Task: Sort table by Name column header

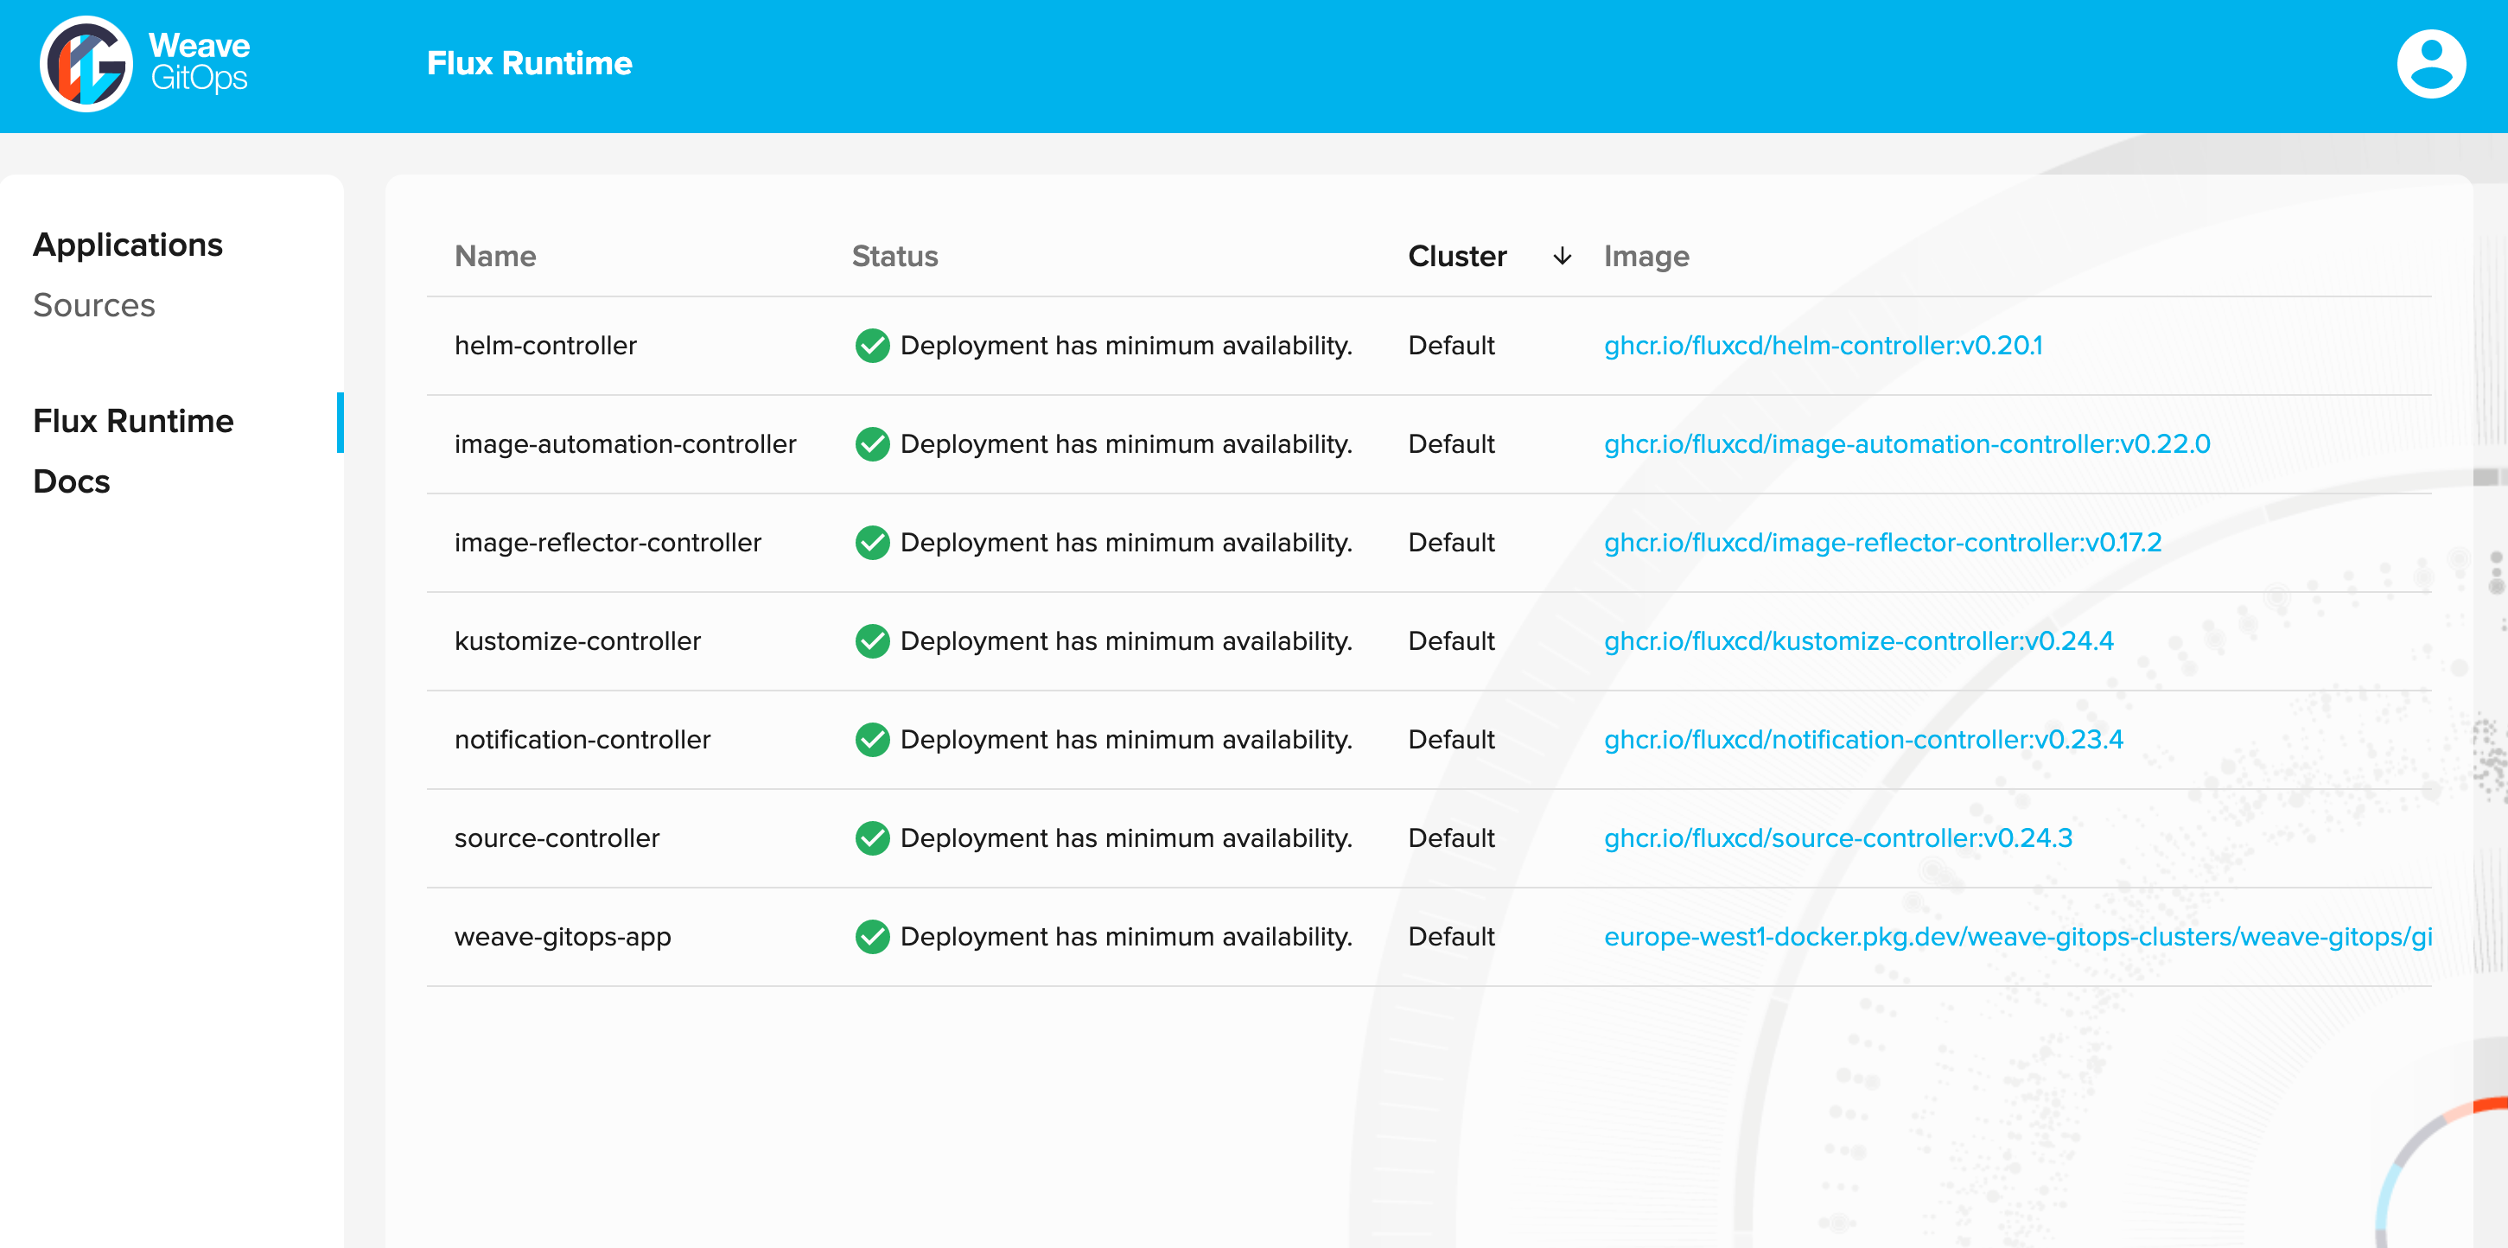Action: 494,256
